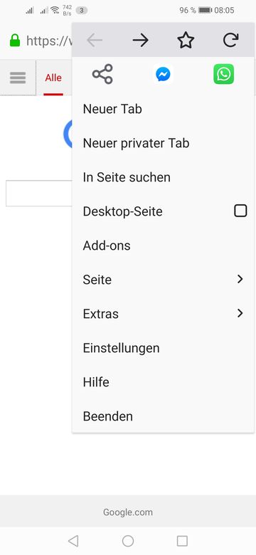Enable the Desktop-Seite checkbox

point(240,211)
